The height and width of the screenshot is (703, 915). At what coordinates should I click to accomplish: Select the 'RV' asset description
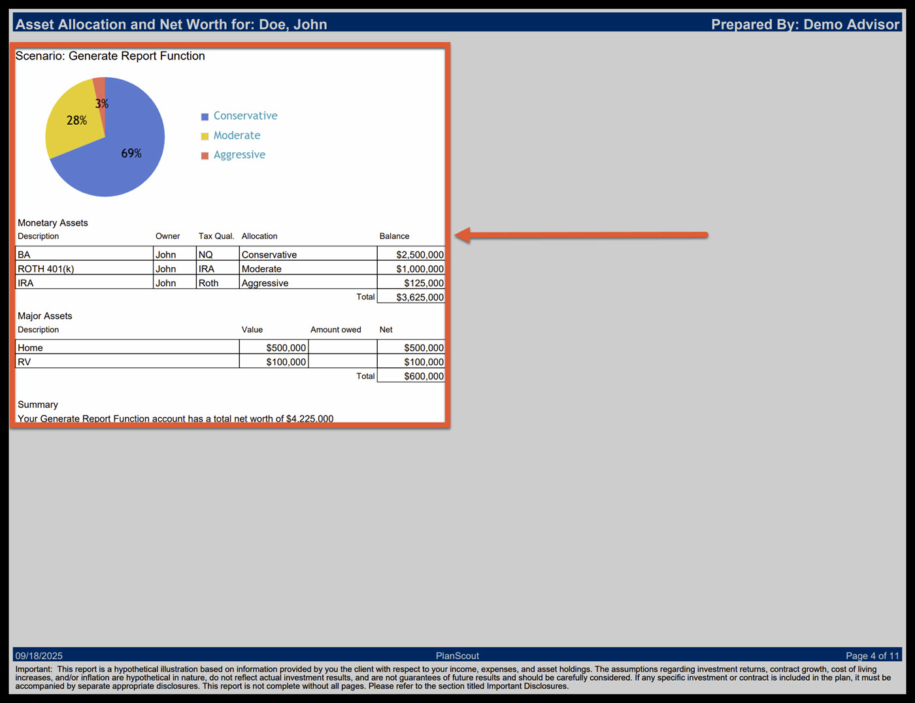tap(24, 362)
